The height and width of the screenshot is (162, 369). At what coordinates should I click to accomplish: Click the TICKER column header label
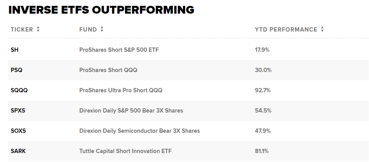click(x=22, y=30)
